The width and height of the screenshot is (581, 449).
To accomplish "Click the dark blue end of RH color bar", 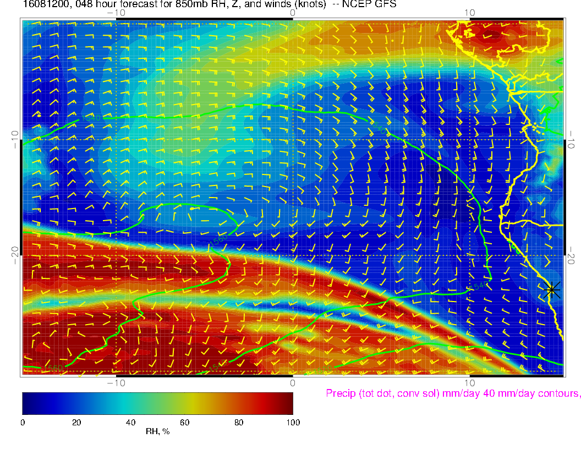I will pyautogui.click(x=26, y=403).
